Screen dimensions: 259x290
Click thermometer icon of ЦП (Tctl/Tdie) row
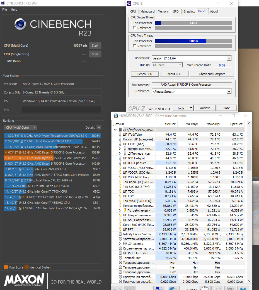[x=120, y=135]
